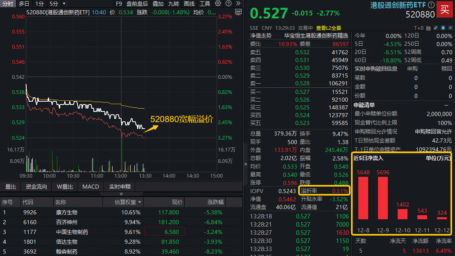Click the red 买 buy button

pos(445,9)
